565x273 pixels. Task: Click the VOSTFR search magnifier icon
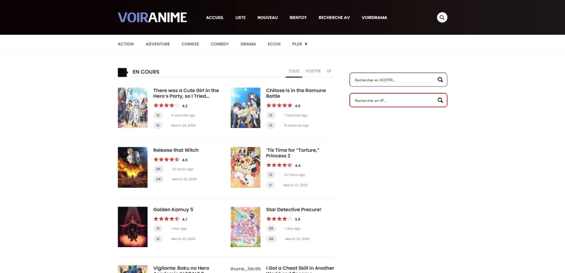440,80
